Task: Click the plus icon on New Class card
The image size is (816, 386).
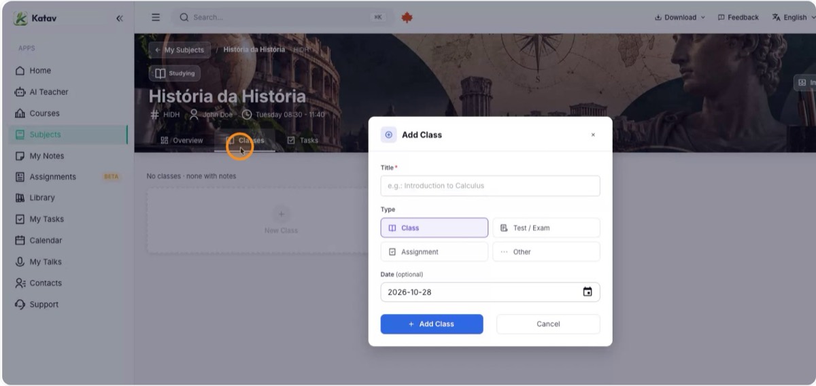Action: pos(281,214)
